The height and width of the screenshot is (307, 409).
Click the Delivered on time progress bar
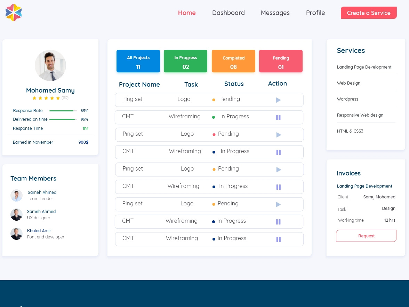click(63, 119)
